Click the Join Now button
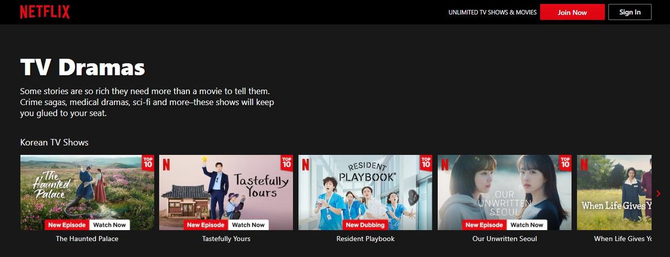The height and width of the screenshot is (257, 670). (572, 12)
